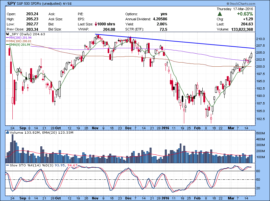Click the "Slow STO %K(14) %D(3)" legend text
The image size is (270, 201).
[x=32, y=165]
